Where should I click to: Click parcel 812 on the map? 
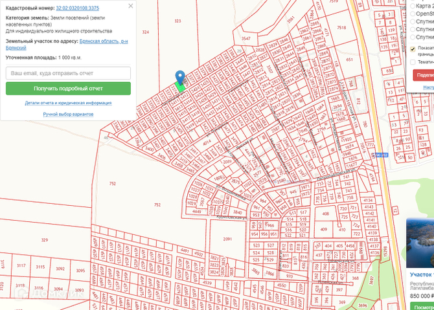coord(358,102)
